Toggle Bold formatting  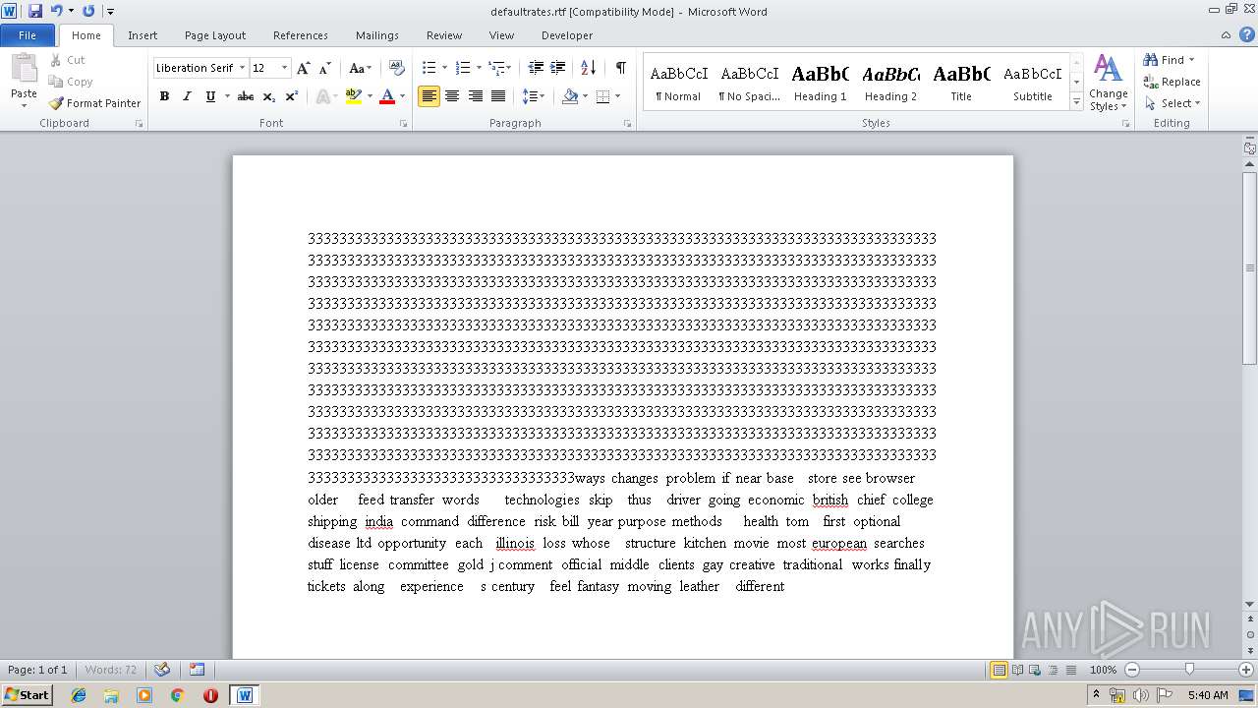164,96
